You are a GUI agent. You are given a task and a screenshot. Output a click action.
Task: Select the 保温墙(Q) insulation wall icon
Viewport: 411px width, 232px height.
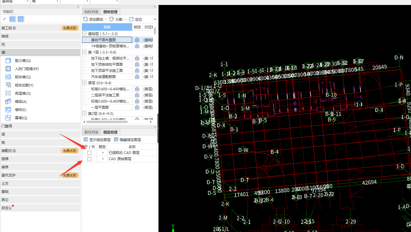pyautogui.click(x=8, y=94)
